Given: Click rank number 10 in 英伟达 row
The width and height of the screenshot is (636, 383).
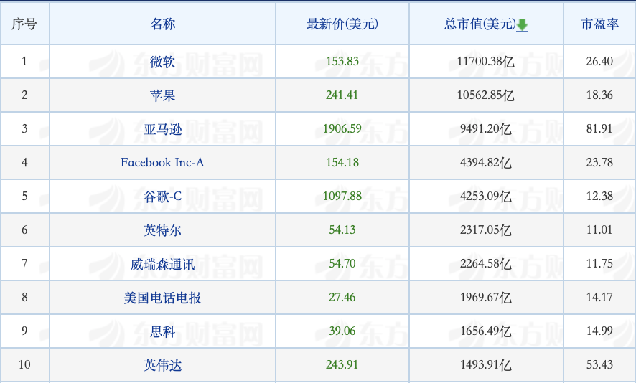Looking at the screenshot, I should [x=24, y=364].
